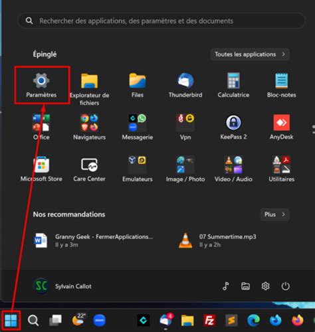Launch KeePass 2
The image size is (315, 332).
233,127
